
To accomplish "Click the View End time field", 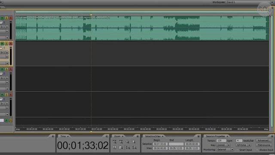I will click(176, 148).
